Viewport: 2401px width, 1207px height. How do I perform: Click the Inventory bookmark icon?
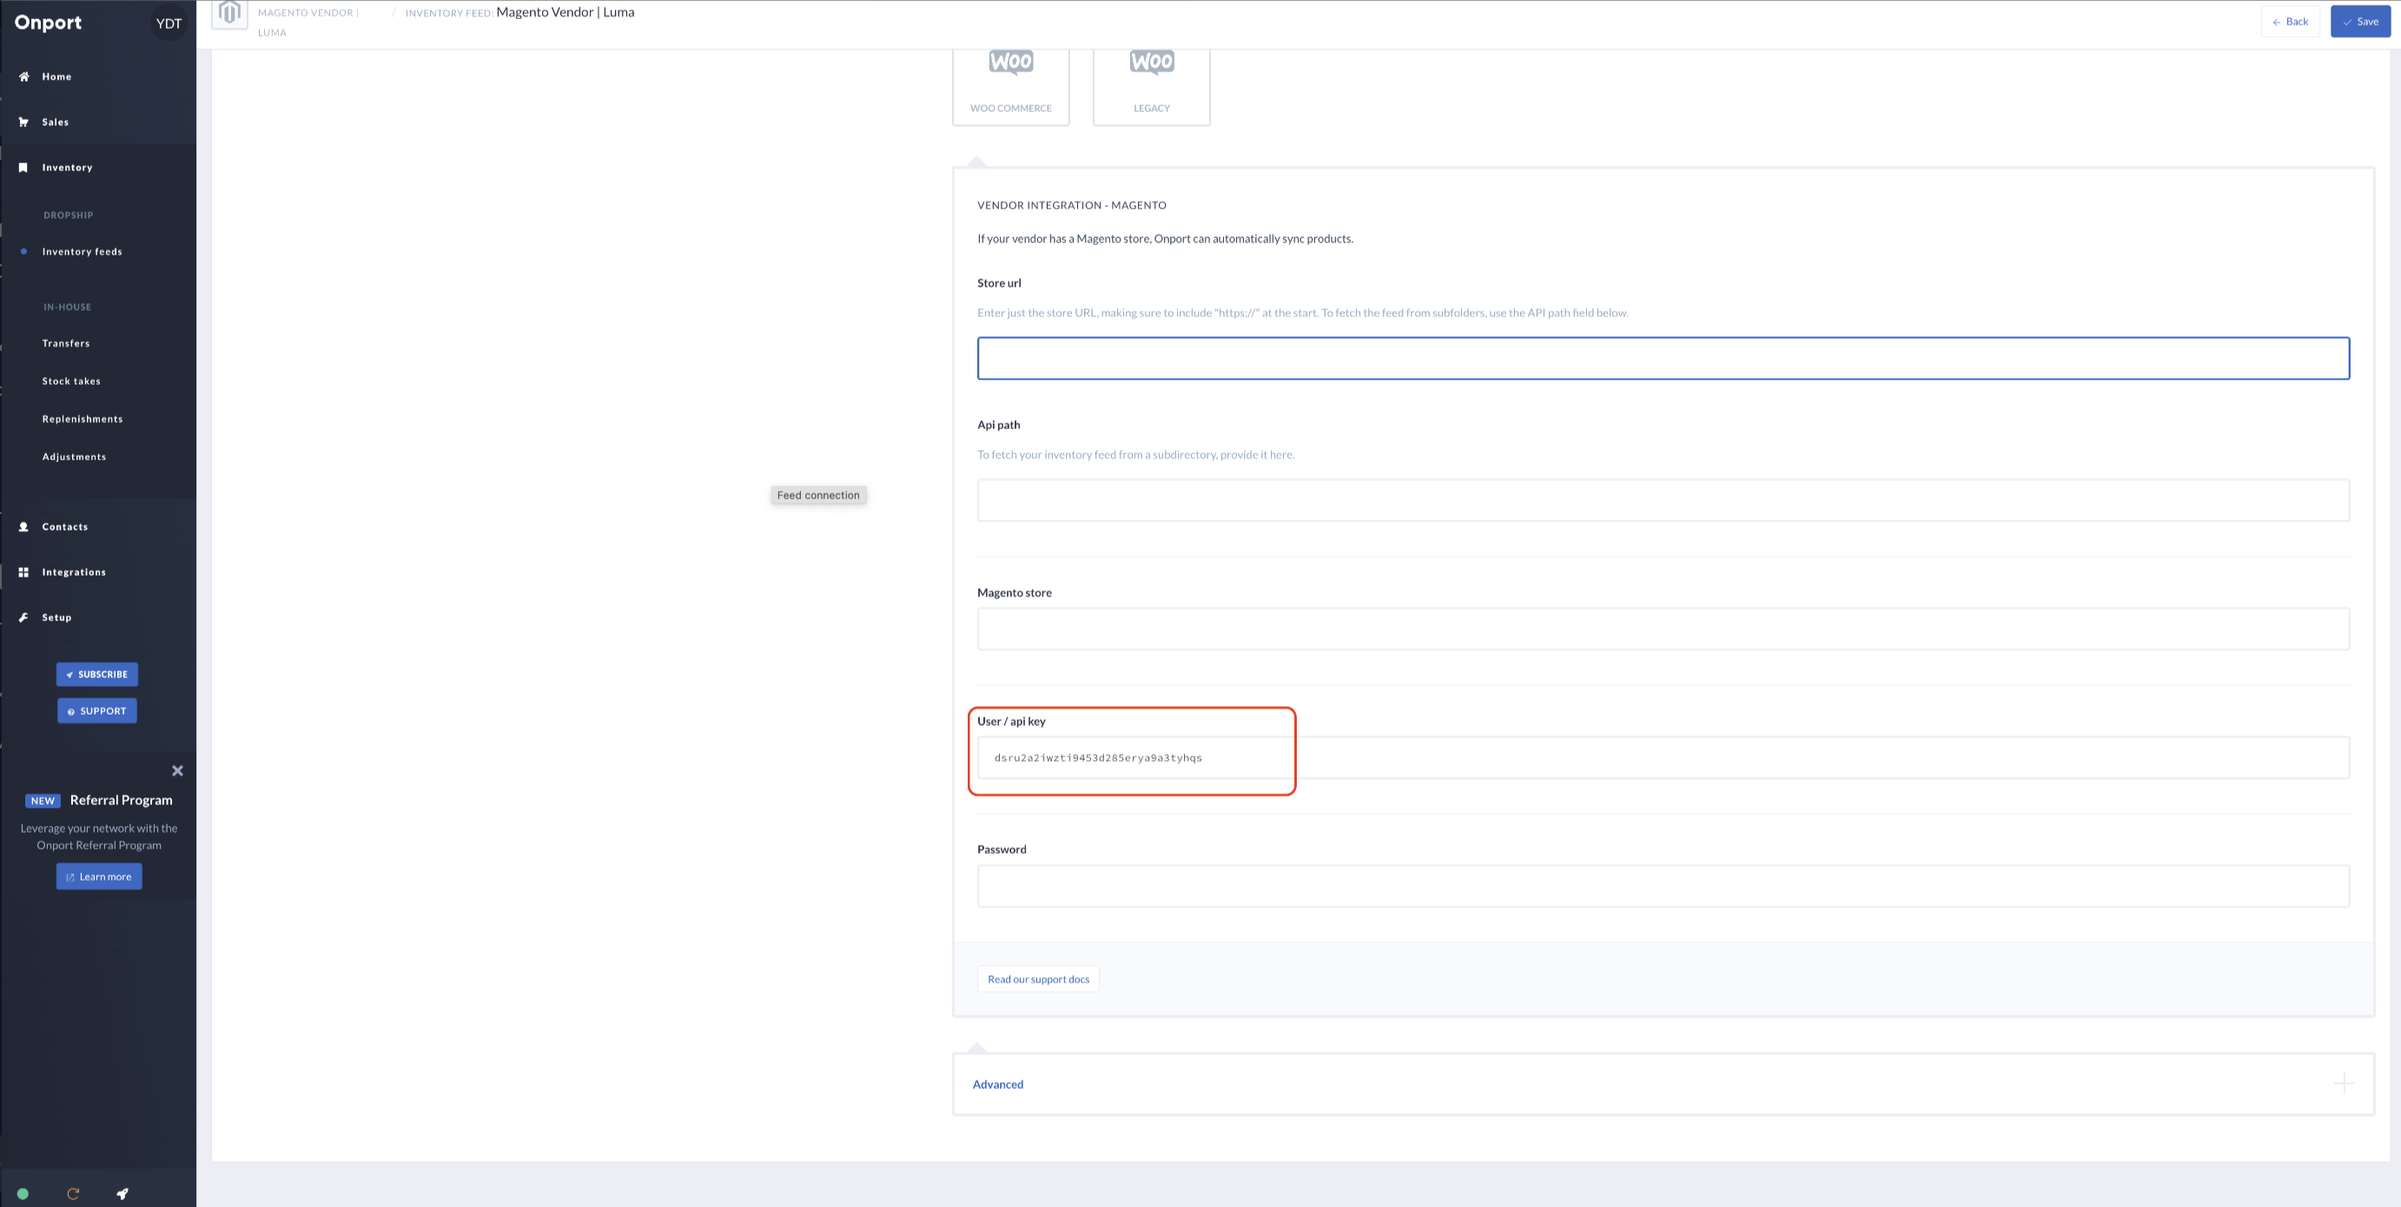[23, 168]
